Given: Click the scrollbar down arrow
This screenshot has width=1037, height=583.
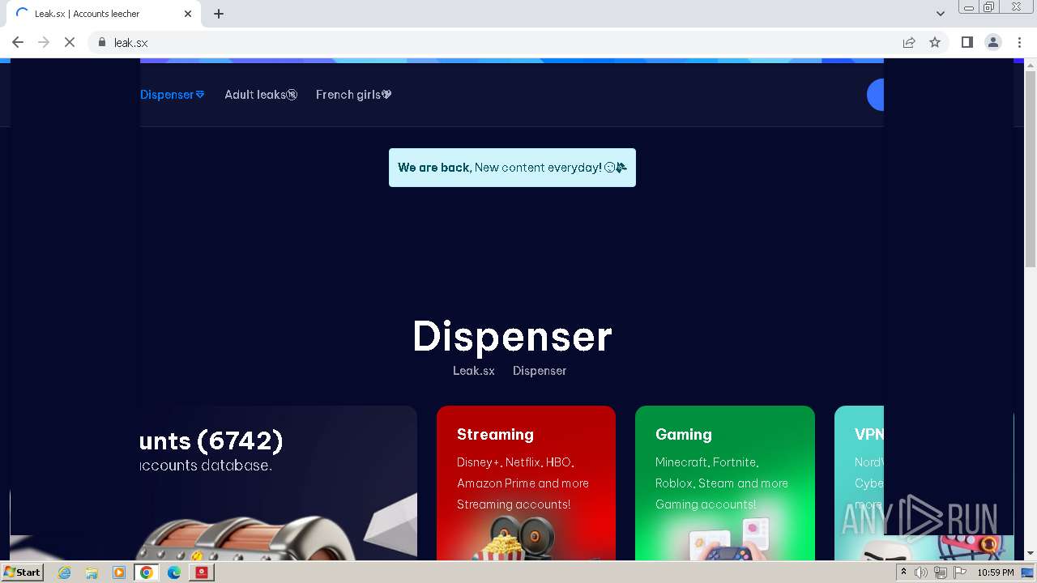Looking at the screenshot, I should tap(1031, 554).
